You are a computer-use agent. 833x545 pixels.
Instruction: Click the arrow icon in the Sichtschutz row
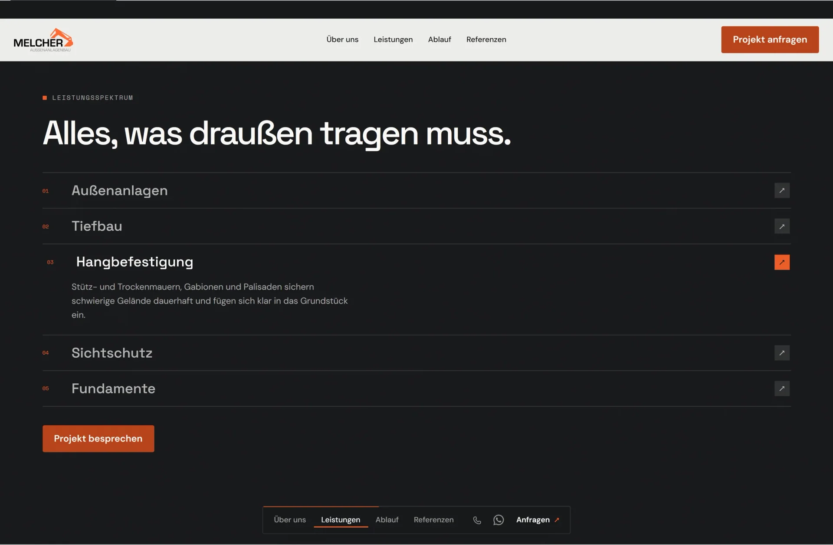(782, 353)
